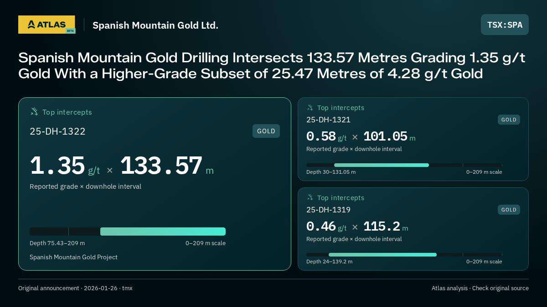Click the 0.46 g/t grade value
This screenshot has height=307, width=547.
(x=326, y=226)
